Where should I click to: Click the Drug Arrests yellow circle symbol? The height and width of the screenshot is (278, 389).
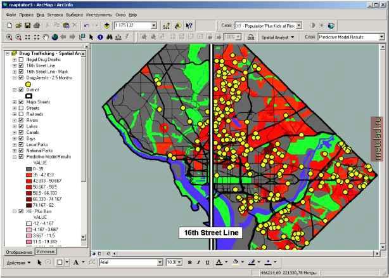coord(29,84)
